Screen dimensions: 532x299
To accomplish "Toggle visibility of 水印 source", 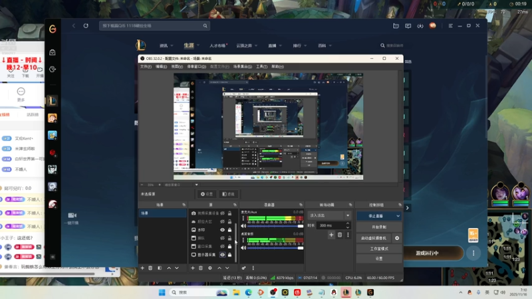I will (222, 230).
